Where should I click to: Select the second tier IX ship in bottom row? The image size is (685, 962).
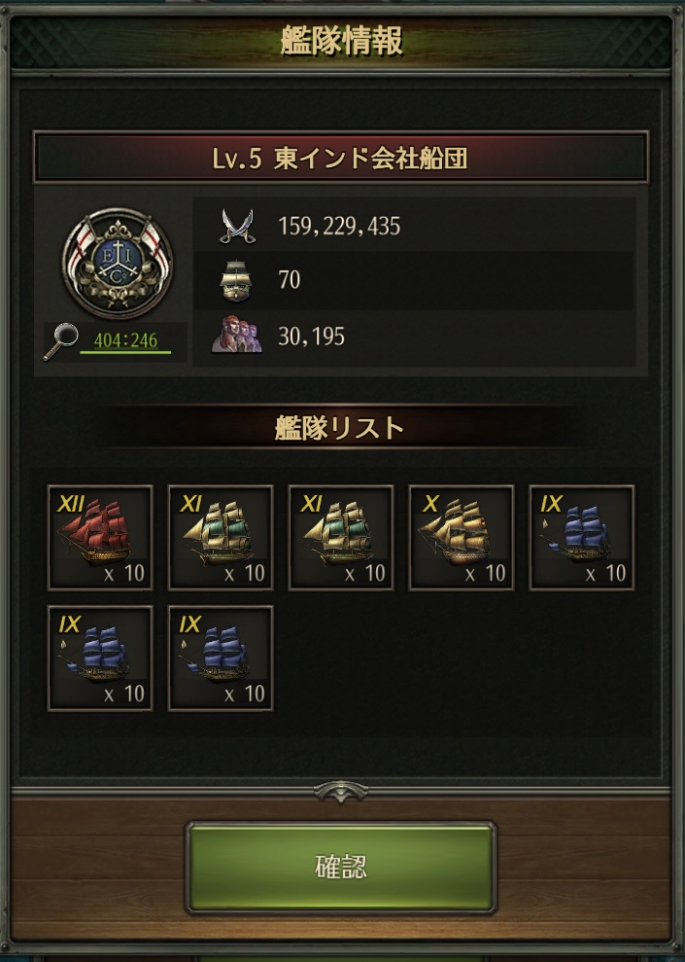coord(221,659)
